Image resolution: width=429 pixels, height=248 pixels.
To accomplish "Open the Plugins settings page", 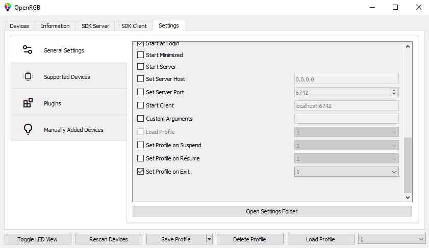I will 69,103.
